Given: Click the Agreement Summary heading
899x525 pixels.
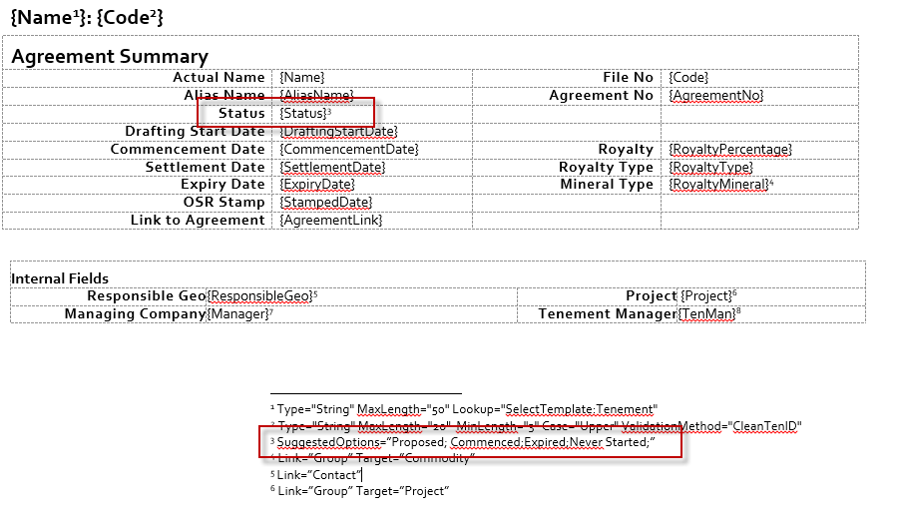Looking at the screenshot, I should pyautogui.click(x=110, y=57).
